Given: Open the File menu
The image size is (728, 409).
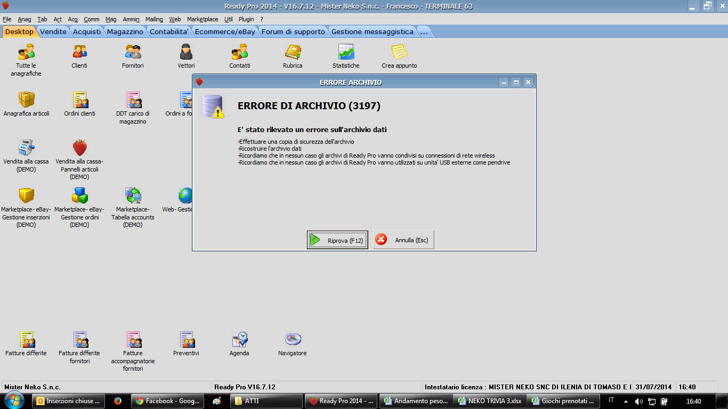Looking at the screenshot, I should 7,19.
